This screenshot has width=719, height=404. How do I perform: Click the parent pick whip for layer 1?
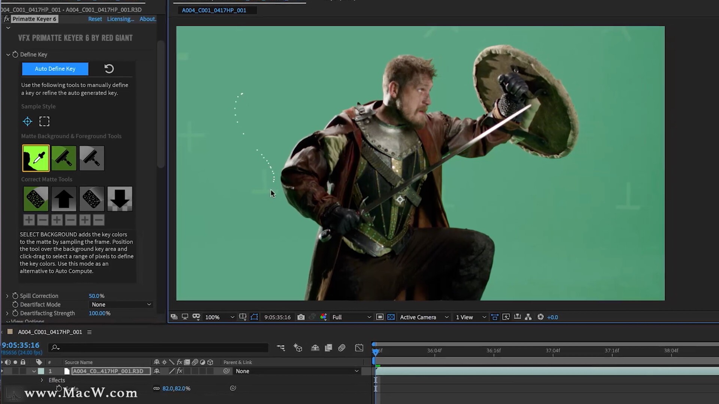[226, 371]
